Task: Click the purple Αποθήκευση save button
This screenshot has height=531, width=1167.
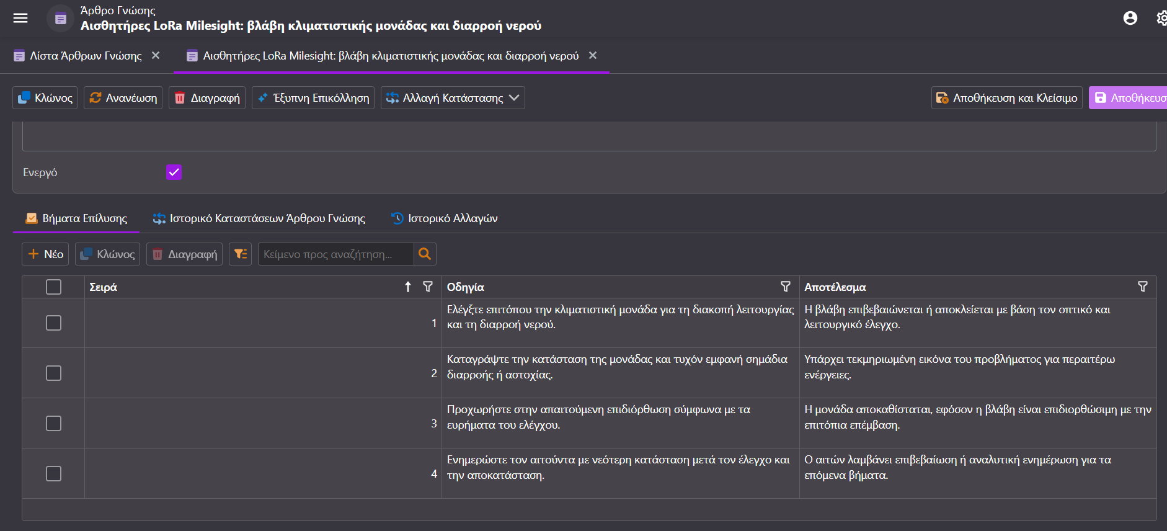Action: [1129, 97]
